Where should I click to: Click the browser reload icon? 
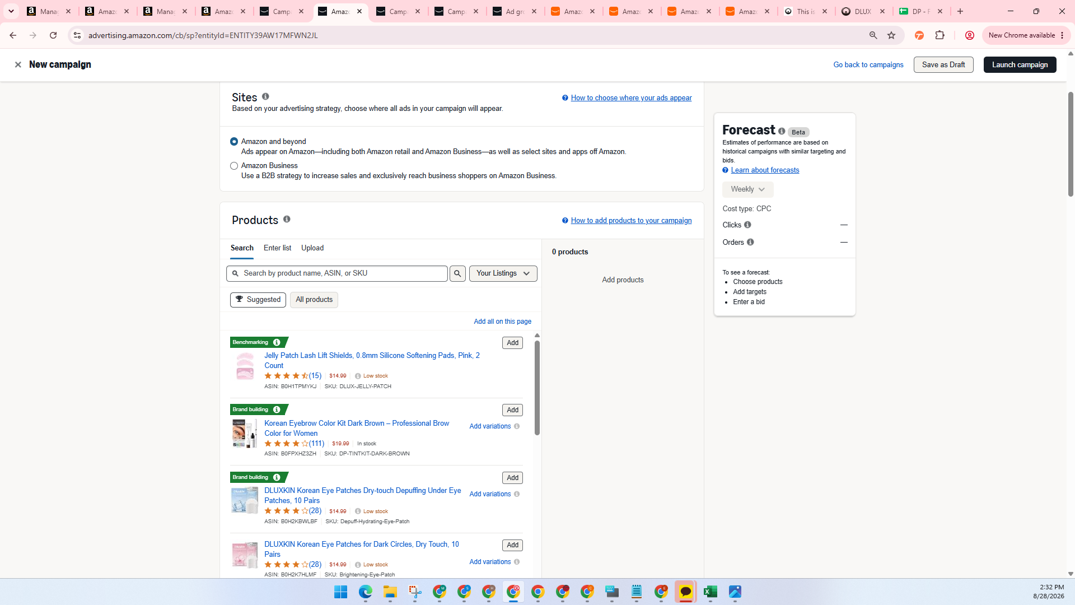(53, 35)
